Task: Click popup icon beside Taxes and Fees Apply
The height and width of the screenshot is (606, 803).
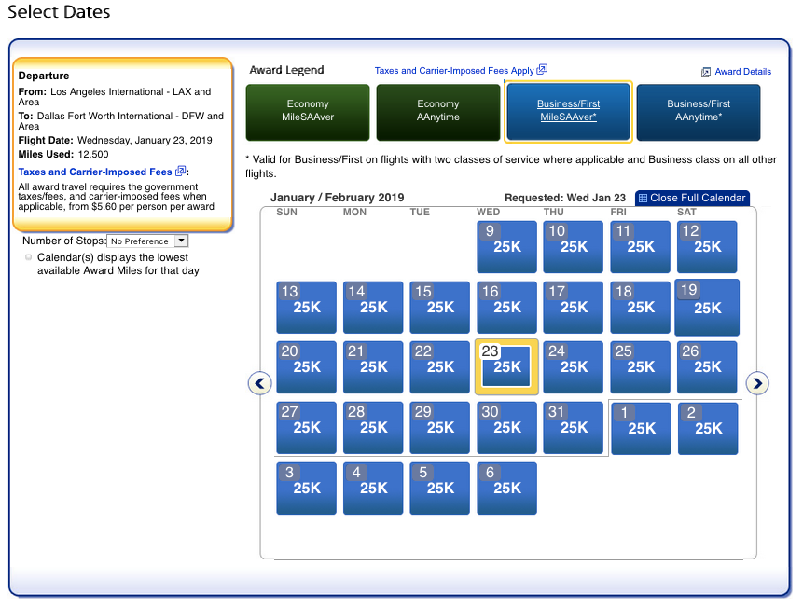Action: (x=542, y=70)
